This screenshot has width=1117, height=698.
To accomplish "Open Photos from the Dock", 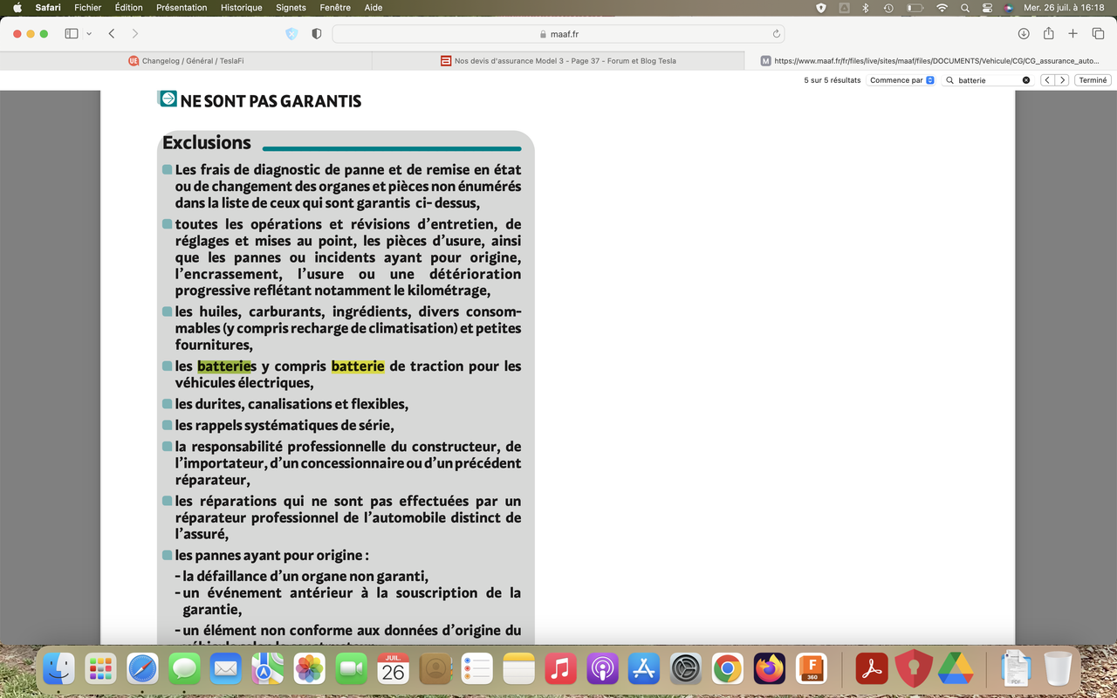I will pyautogui.click(x=310, y=669).
